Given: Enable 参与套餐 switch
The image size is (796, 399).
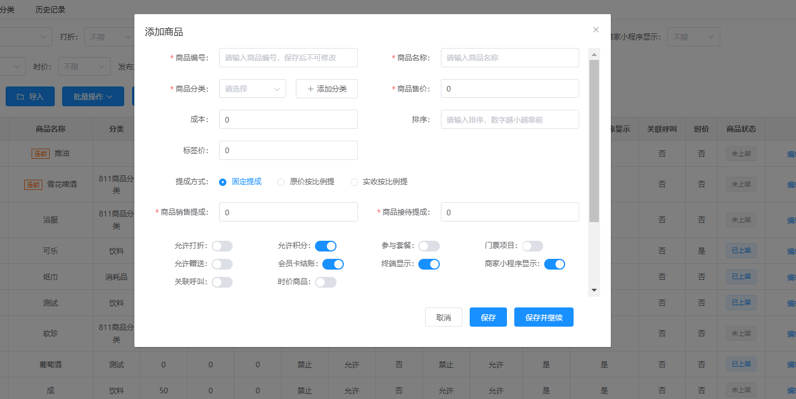Looking at the screenshot, I should pyautogui.click(x=429, y=246).
